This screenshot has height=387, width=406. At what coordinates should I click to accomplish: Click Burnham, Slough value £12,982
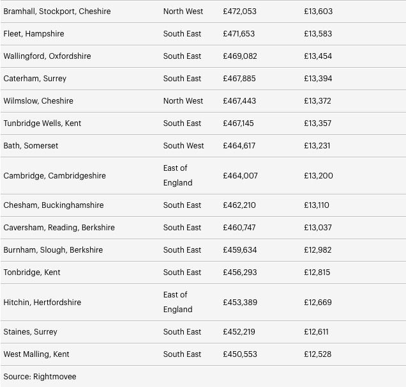318,249
